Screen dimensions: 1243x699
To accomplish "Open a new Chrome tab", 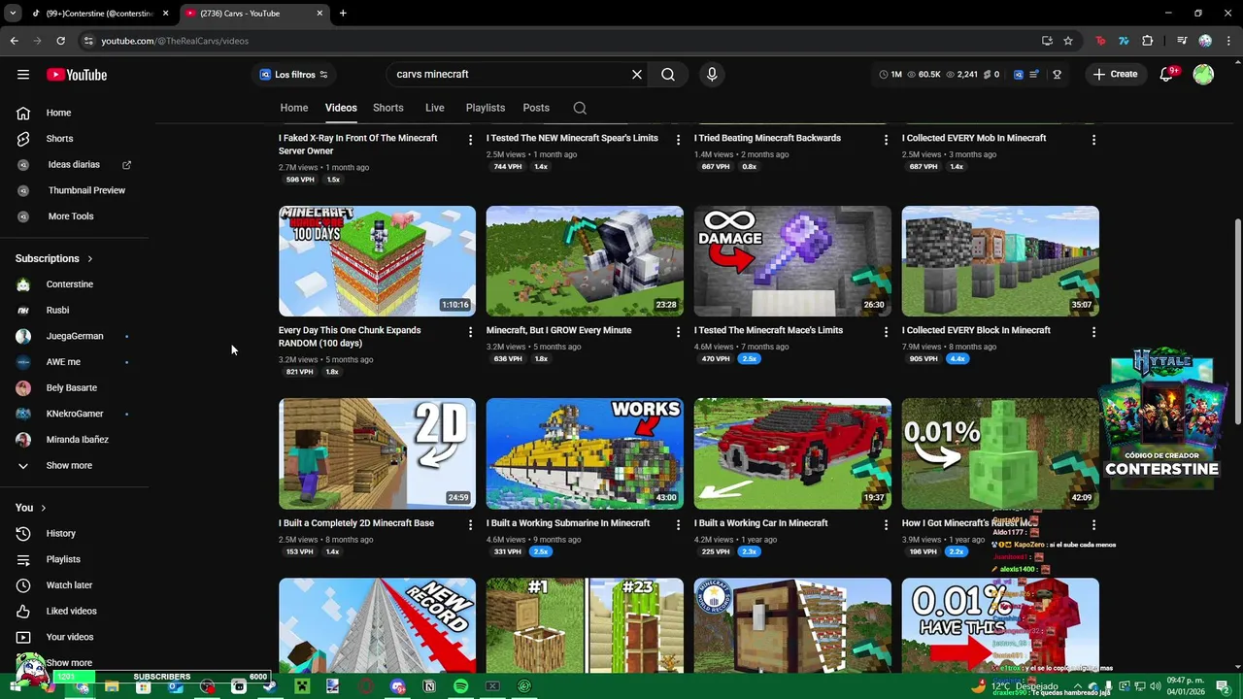I will coord(343,14).
